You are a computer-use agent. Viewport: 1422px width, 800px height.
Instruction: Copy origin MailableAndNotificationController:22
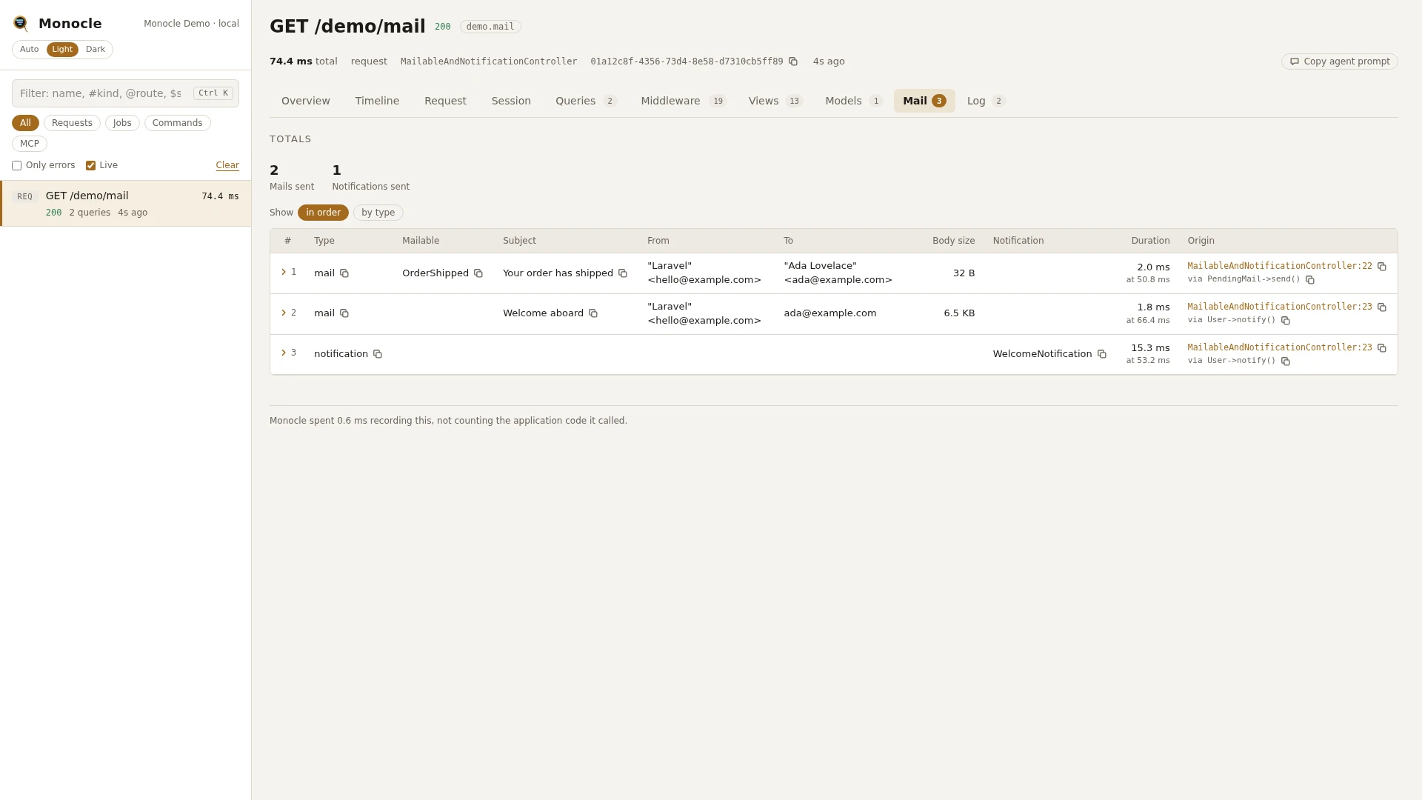click(x=1382, y=267)
